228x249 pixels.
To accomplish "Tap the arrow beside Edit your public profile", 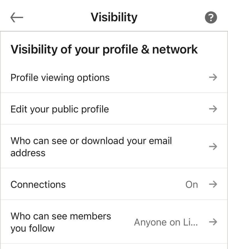I will point(213,109).
